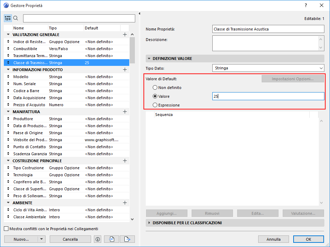Click the Annulla button
The image size is (330, 247).
pyautogui.click(x=273, y=239)
